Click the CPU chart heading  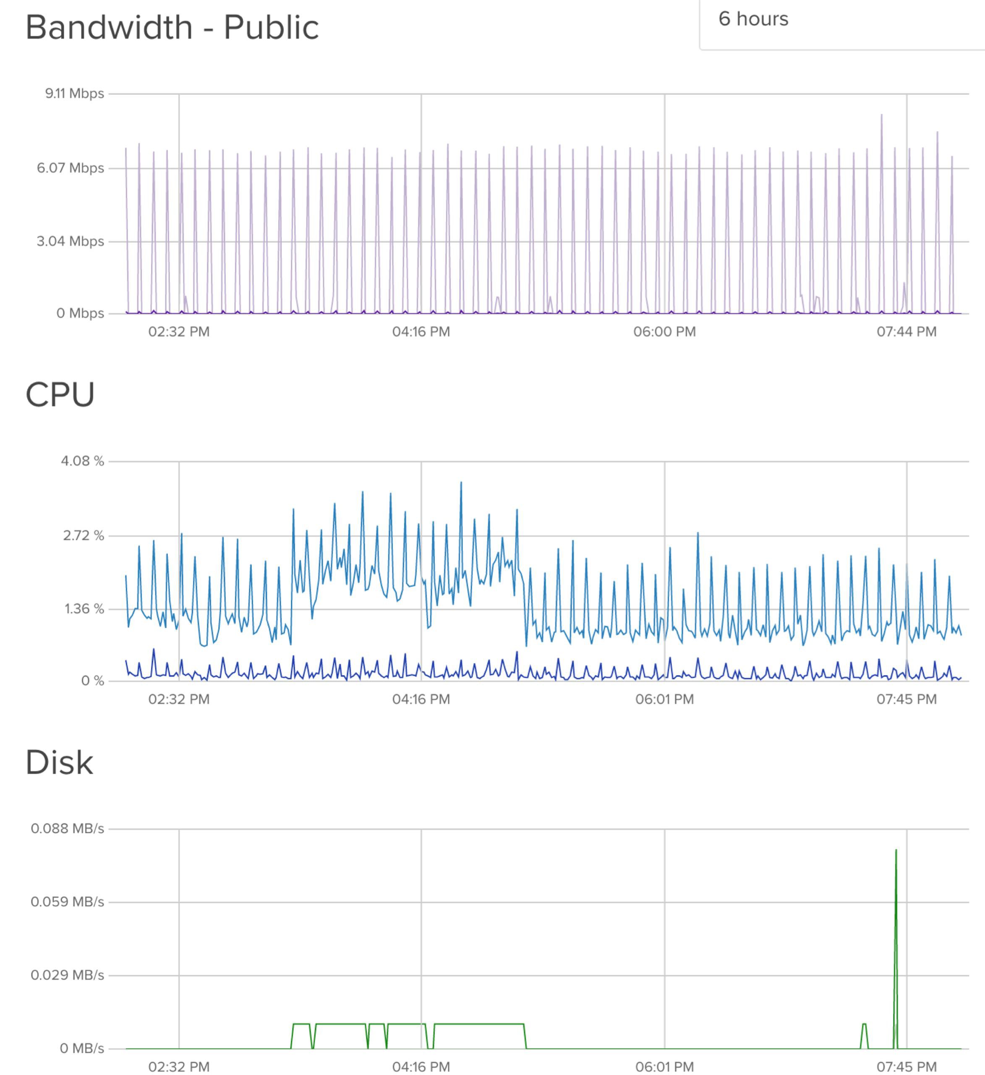pos(60,395)
